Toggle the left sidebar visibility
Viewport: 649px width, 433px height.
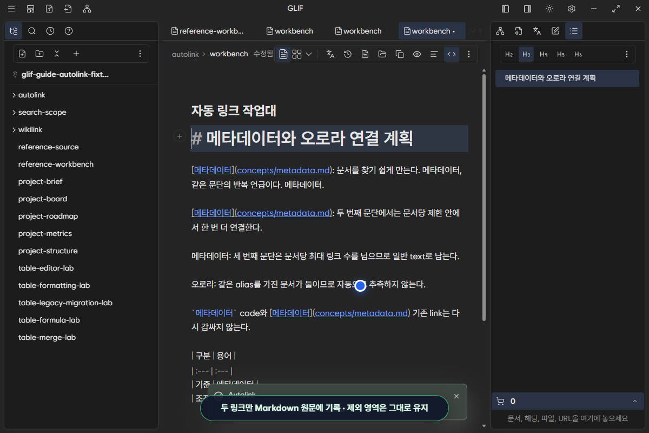click(x=506, y=9)
